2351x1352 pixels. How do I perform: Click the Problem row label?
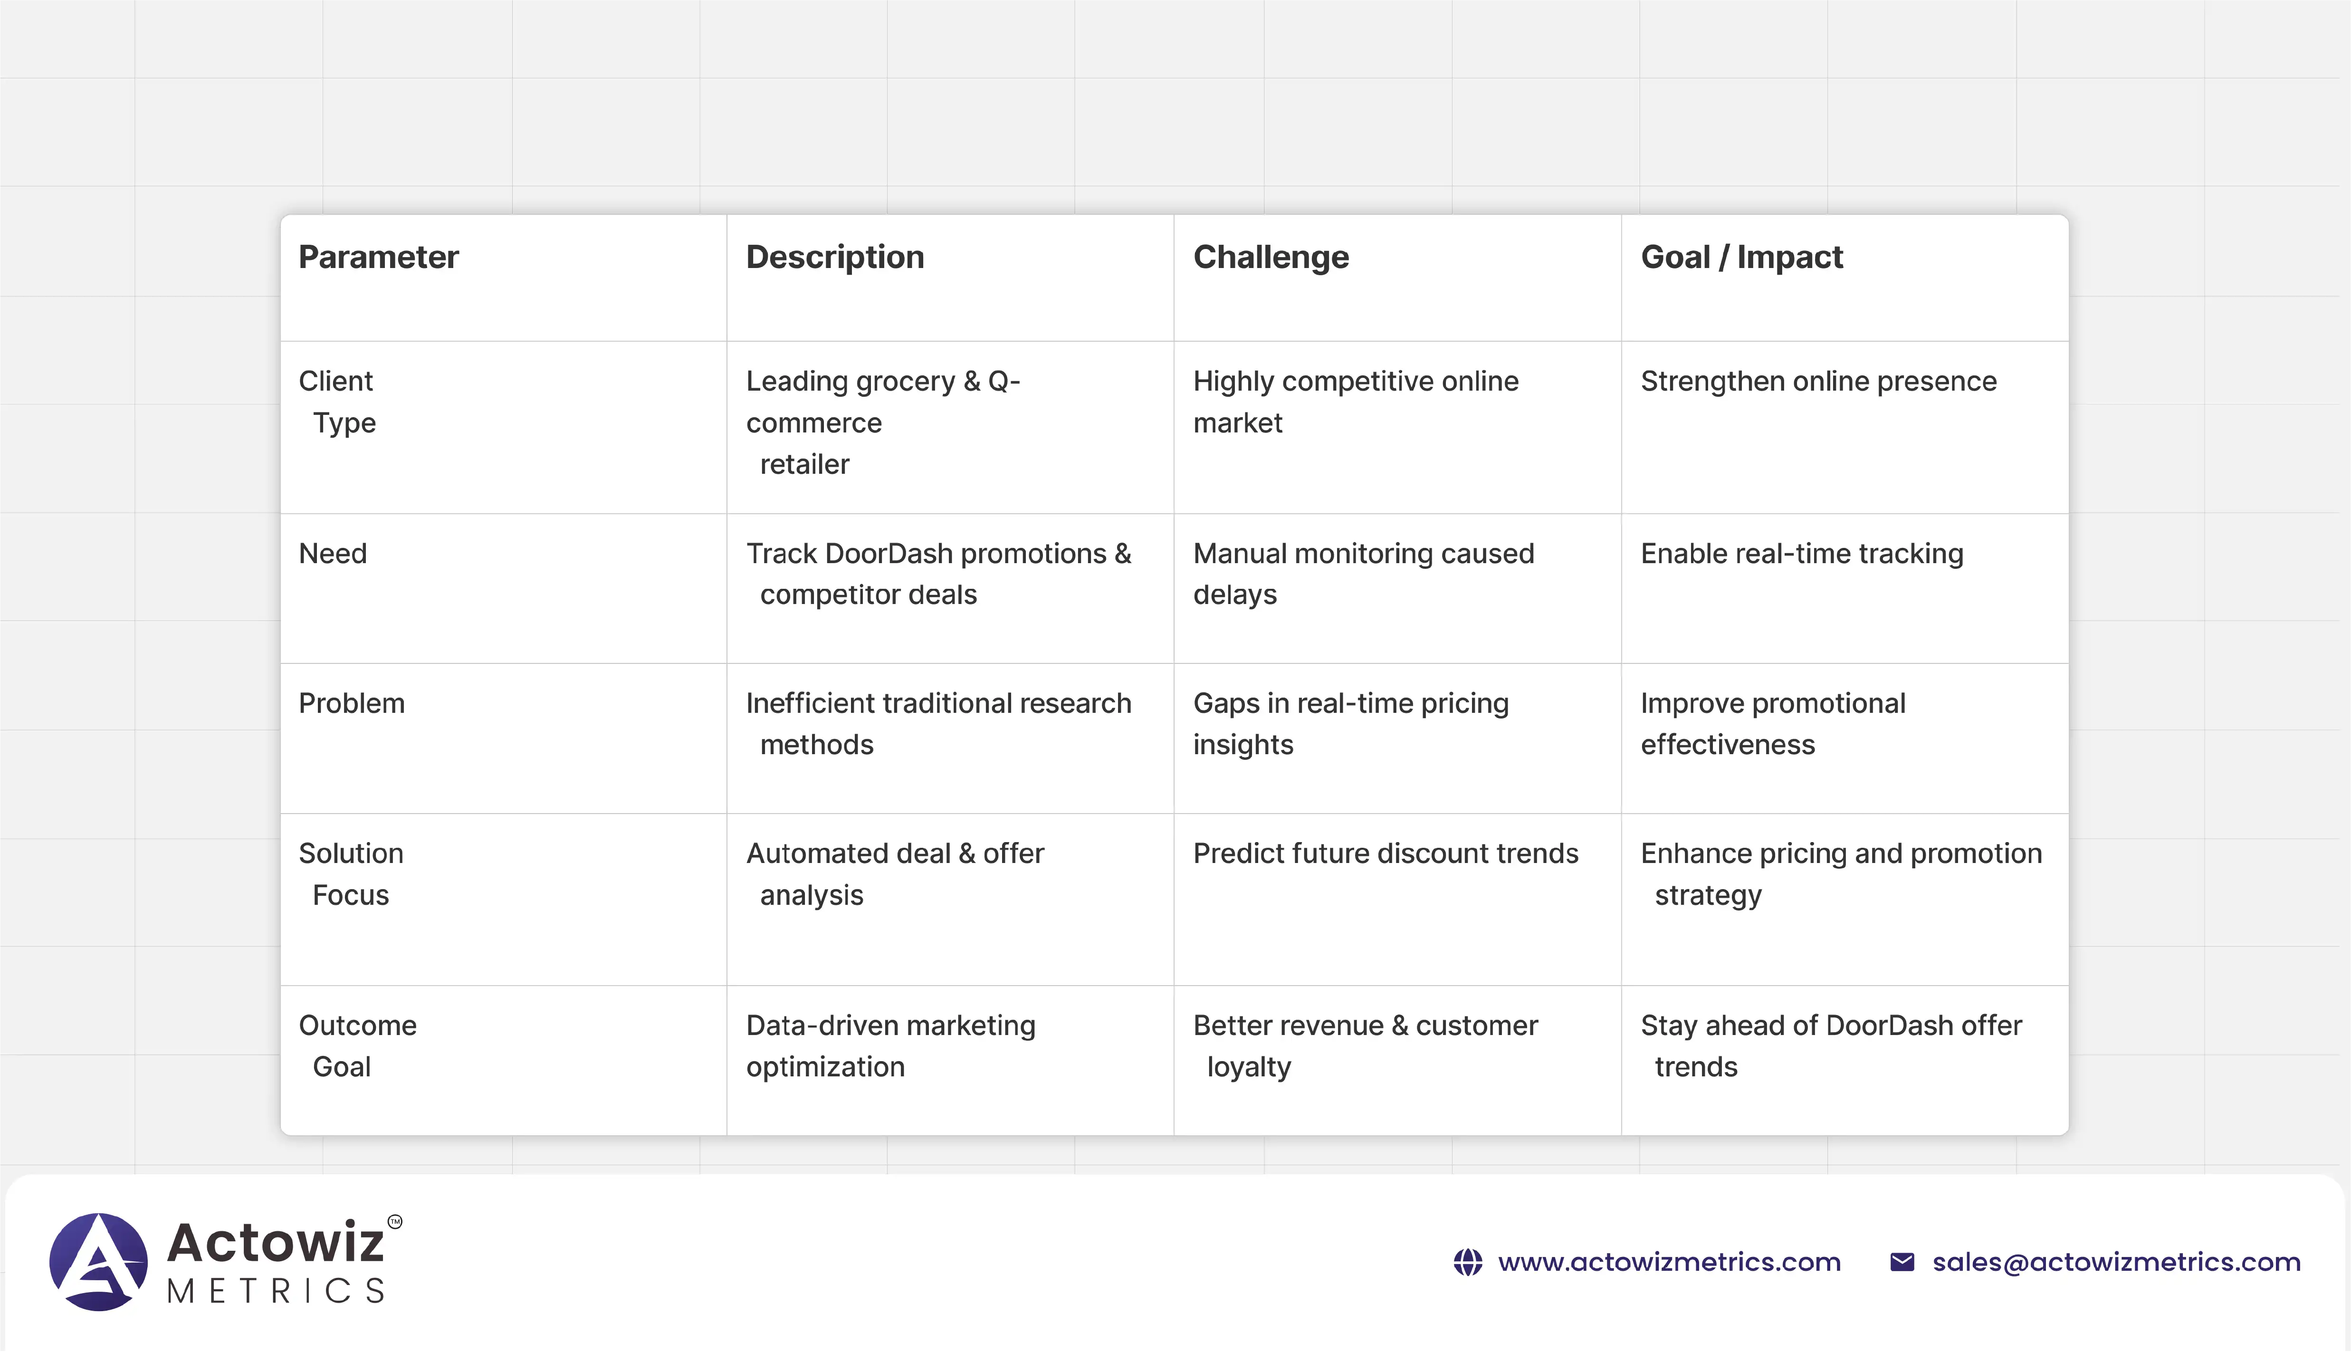(352, 703)
